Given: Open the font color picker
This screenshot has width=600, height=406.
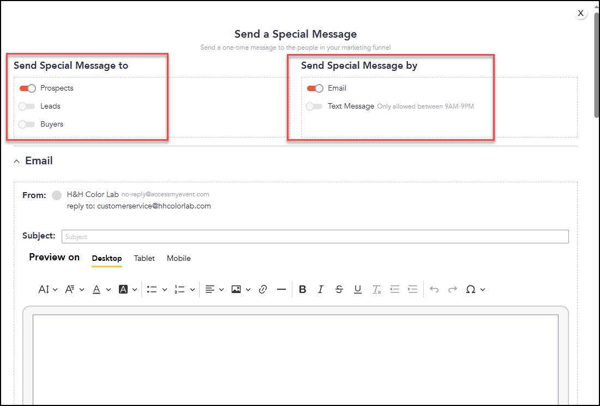Looking at the screenshot, I should [x=102, y=290].
